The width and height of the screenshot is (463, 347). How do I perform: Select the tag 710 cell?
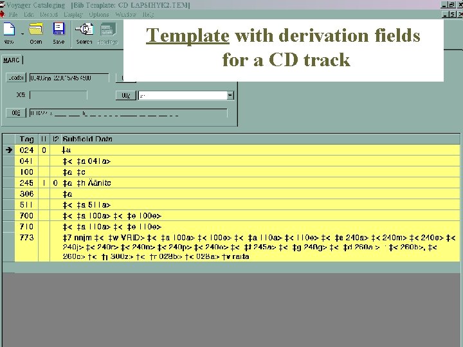(x=26, y=227)
